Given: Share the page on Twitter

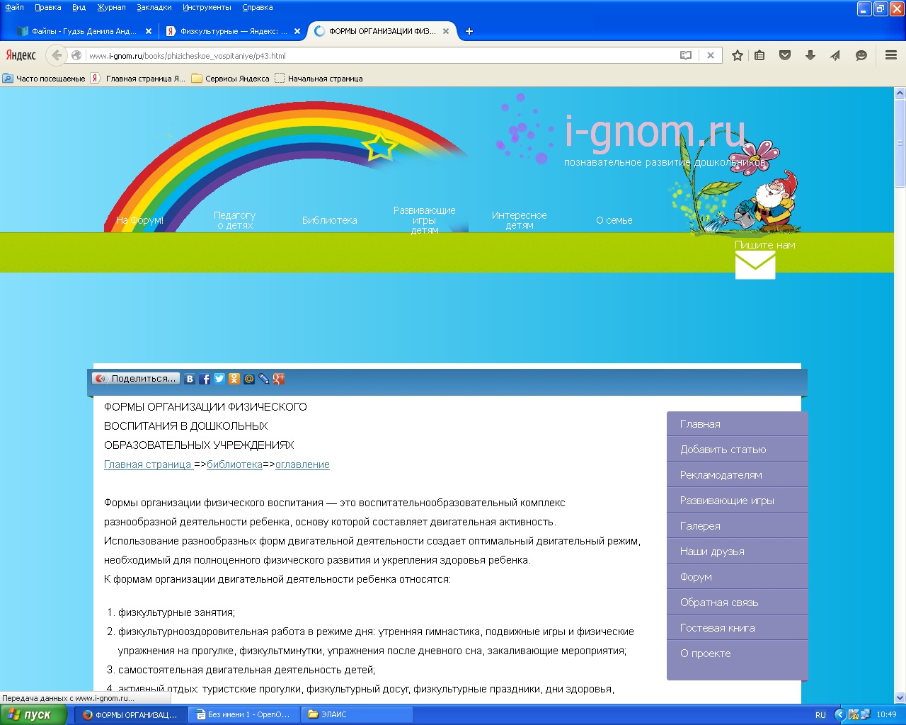Looking at the screenshot, I should click(x=219, y=379).
